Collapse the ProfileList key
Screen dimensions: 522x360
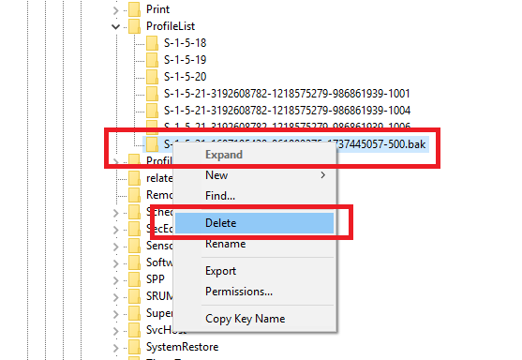[x=115, y=26]
